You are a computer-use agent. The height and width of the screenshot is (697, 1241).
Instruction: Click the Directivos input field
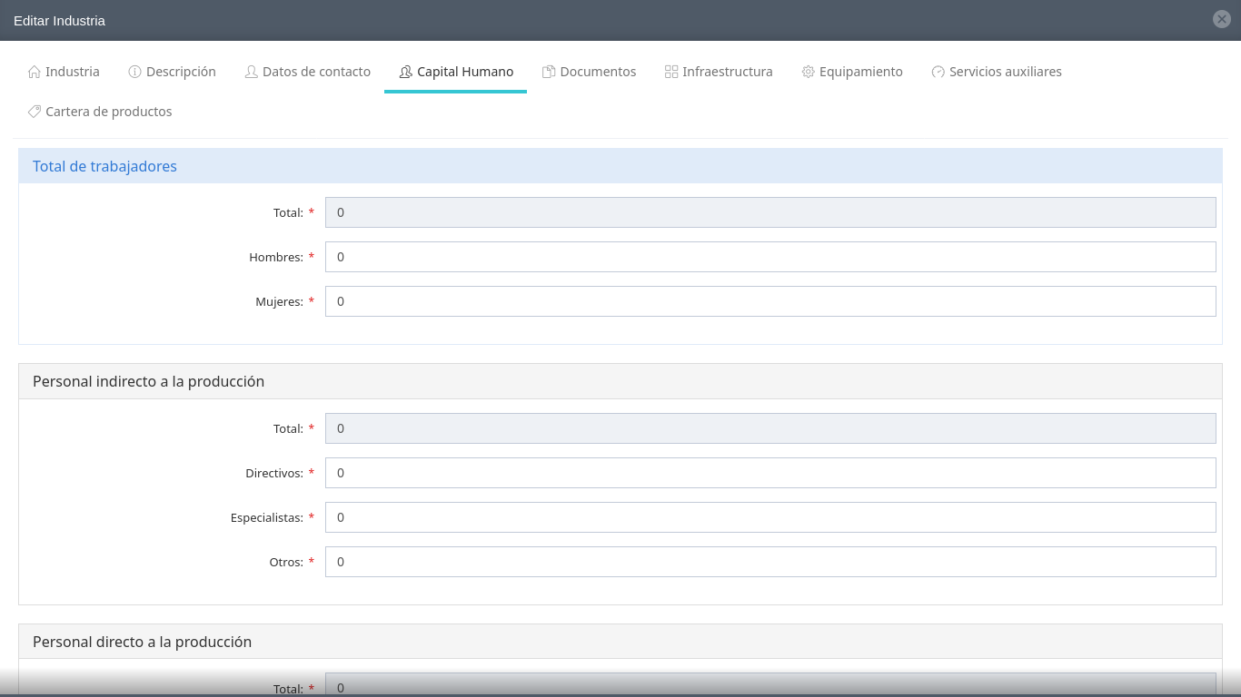[x=769, y=473]
